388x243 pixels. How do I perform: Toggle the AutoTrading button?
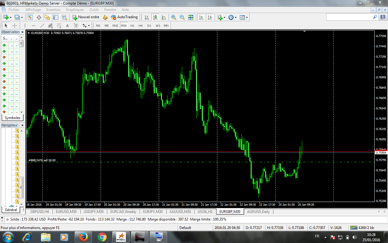pos(124,17)
